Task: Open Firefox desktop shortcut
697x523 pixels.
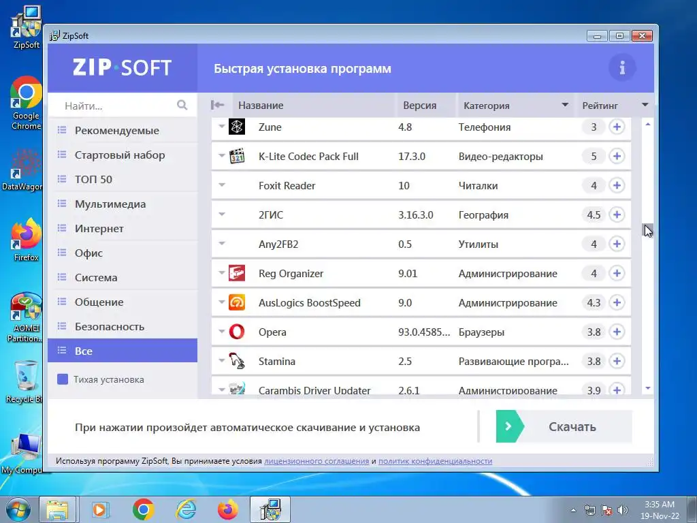Action: (26, 239)
